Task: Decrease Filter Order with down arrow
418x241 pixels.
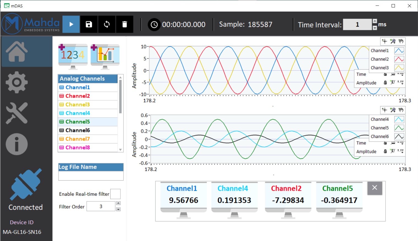Action: [118, 209]
